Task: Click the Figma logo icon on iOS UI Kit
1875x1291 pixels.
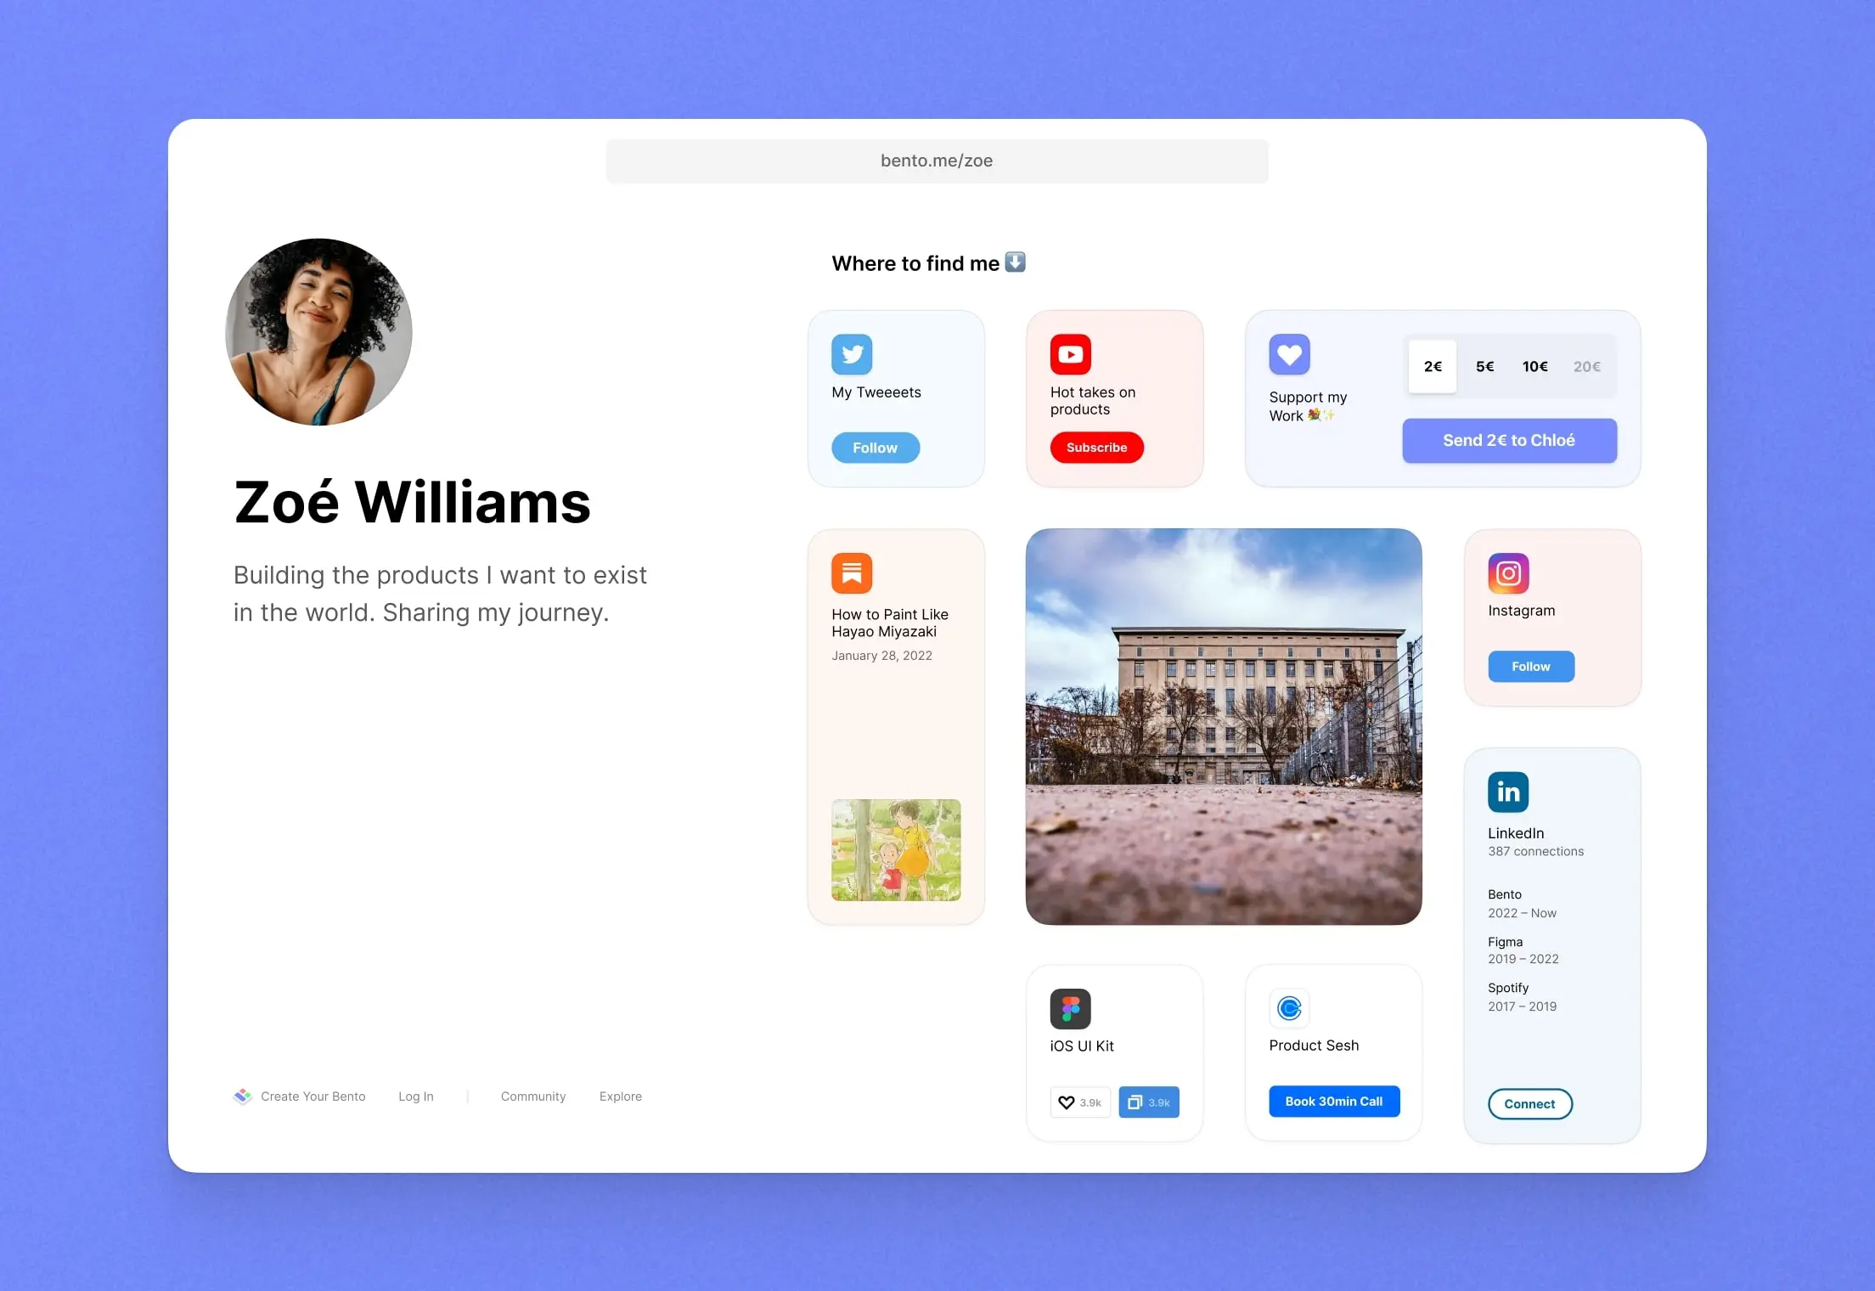Action: click(1068, 1009)
